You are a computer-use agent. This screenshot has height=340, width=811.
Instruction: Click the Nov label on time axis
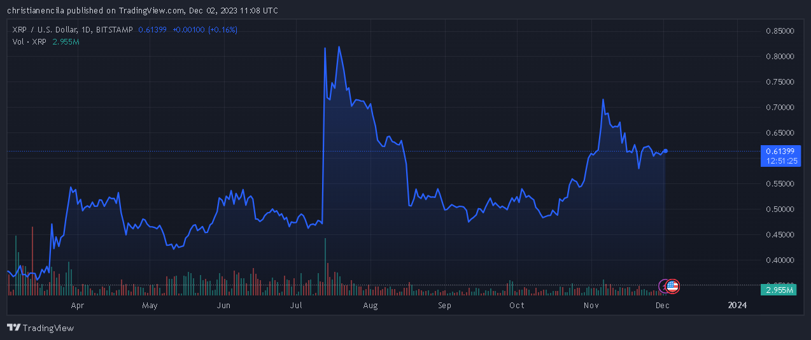(591, 306)
